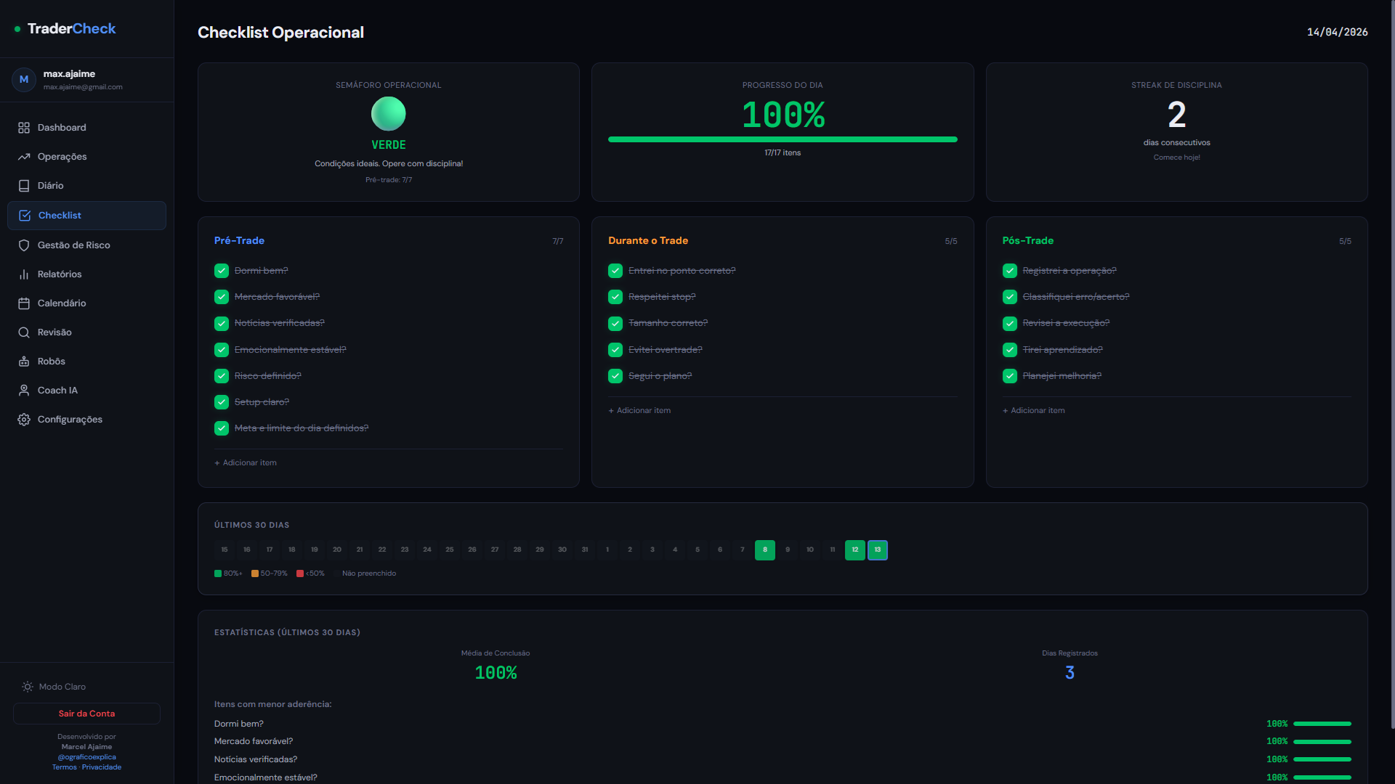Click the daily progress bar at 100%
This screenshot has width=1395, height=784.
click(x=783, y=139)
